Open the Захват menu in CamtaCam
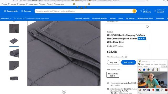Viewport: 168px width, 94px height. [x=156, y=64]
